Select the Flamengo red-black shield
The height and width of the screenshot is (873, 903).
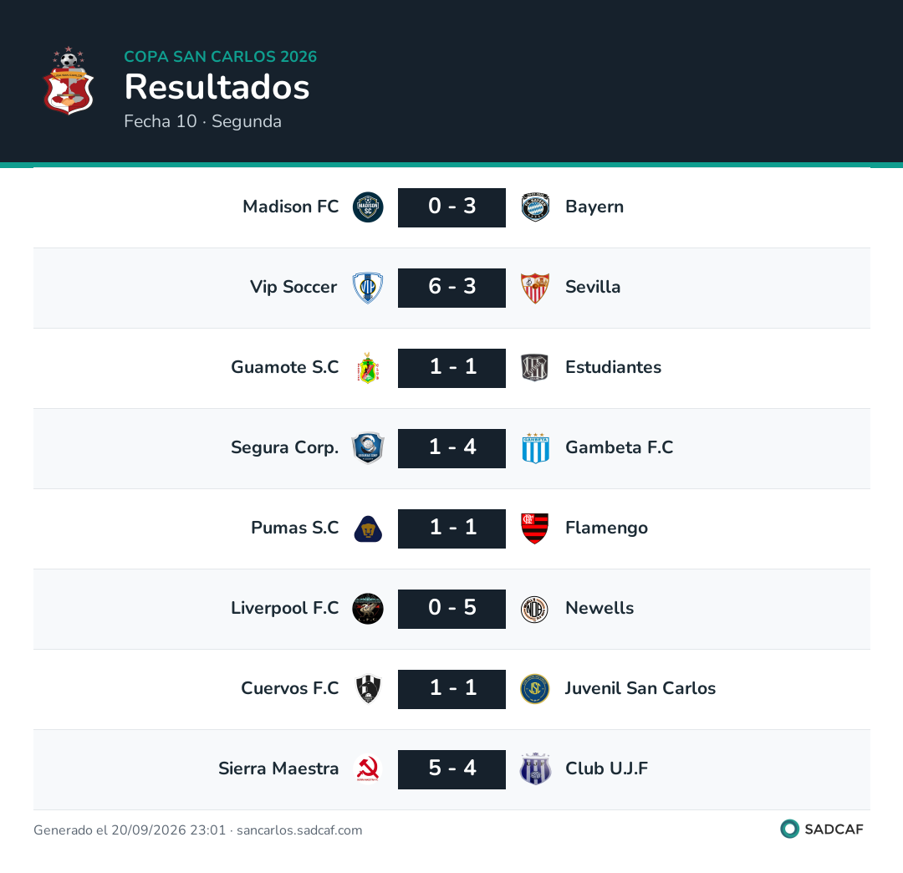[535, 528]
